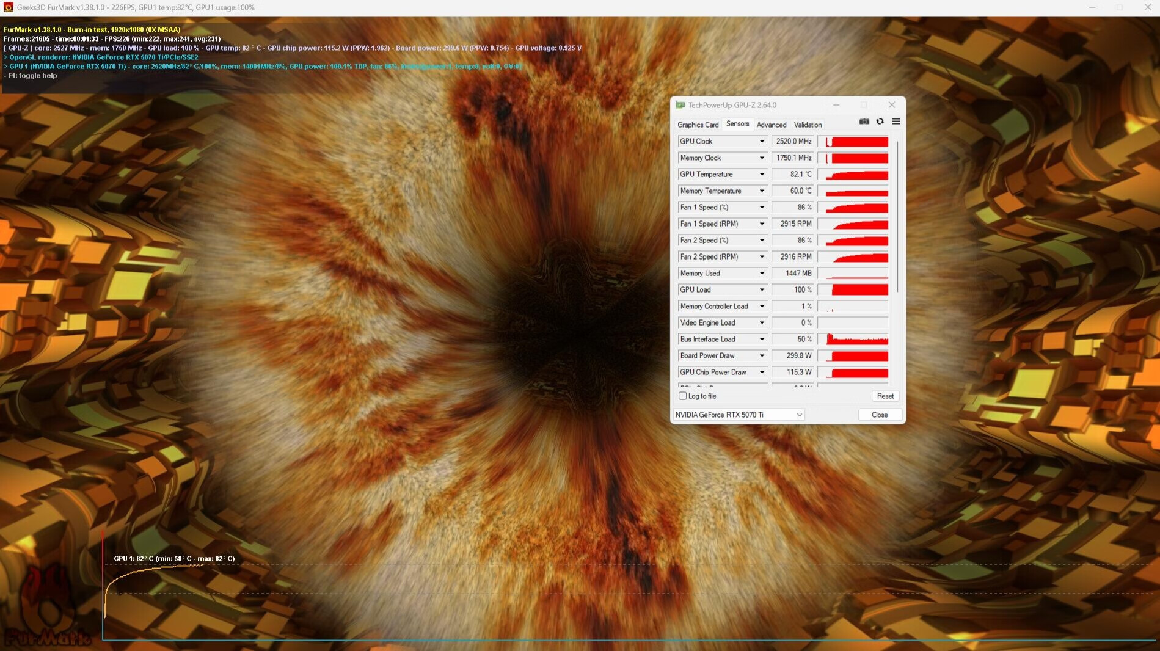Click the 2916 RPM Fan 2 value
The height and width of the screenshot is (651, 1160).
(x=793, y=256)
